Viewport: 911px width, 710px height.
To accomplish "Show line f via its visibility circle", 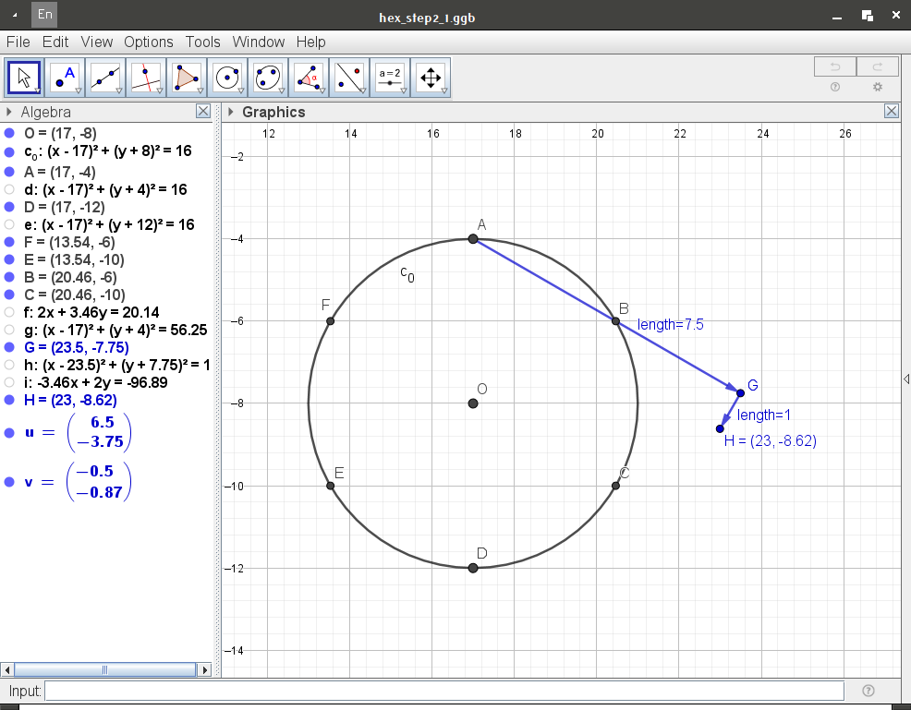I will tap(9, 312).
